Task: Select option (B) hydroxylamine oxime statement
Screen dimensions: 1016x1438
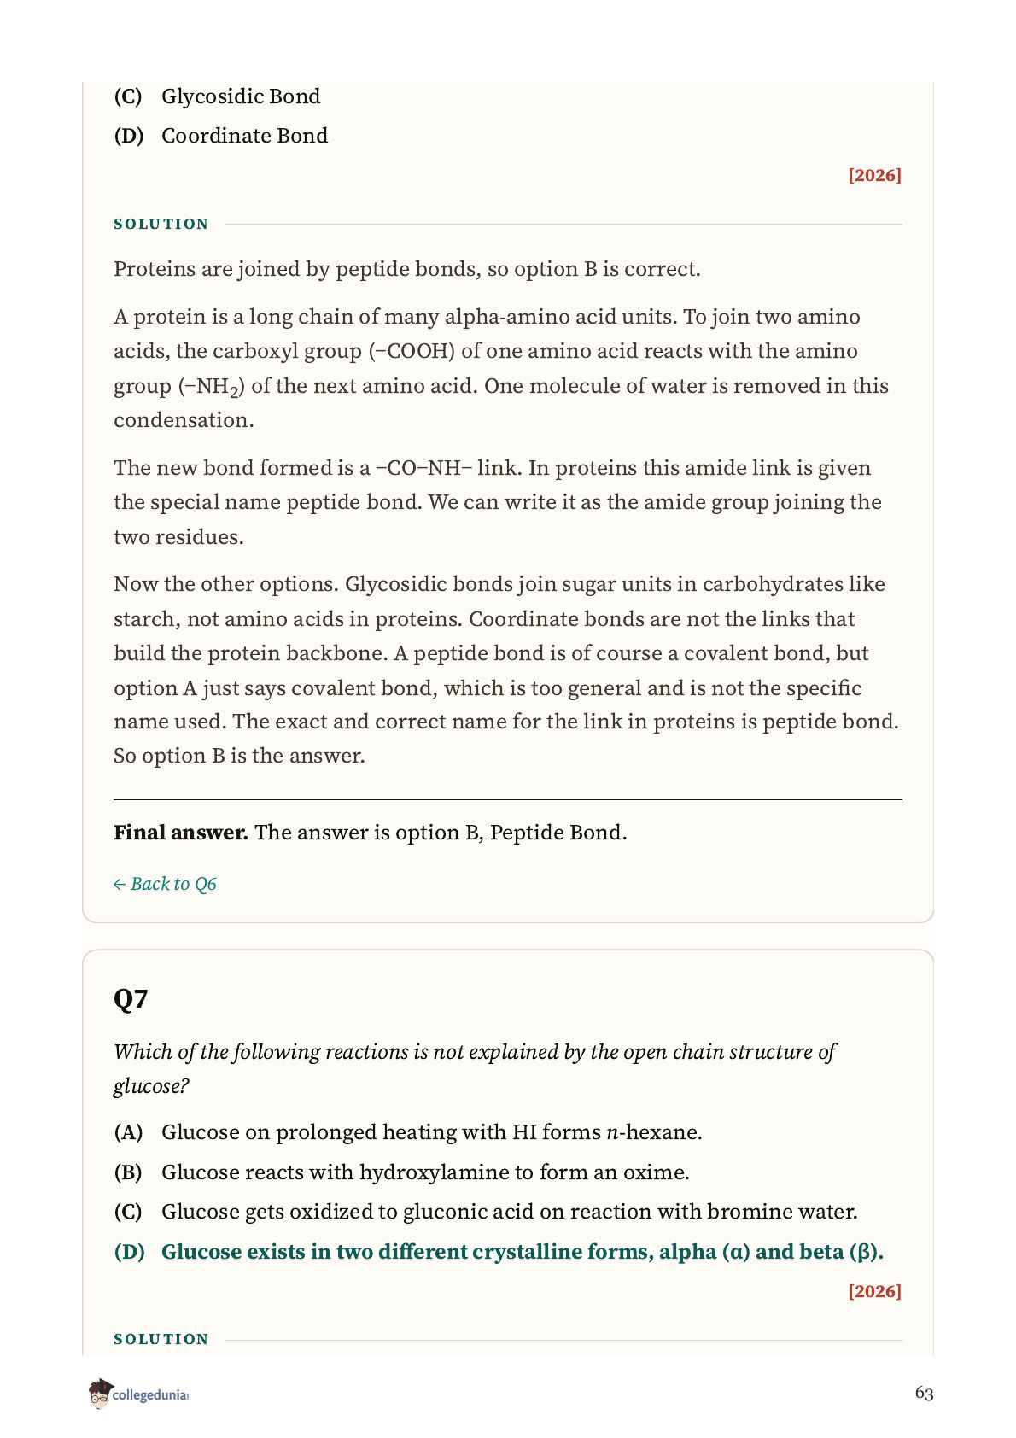Action: [402, 1172]
